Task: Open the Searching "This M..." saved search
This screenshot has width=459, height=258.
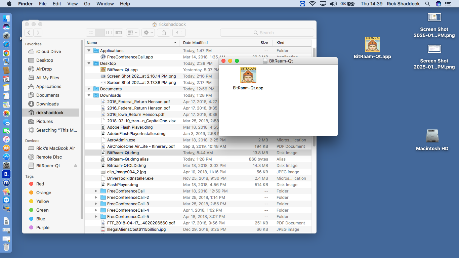Action: tap(56, 130)
